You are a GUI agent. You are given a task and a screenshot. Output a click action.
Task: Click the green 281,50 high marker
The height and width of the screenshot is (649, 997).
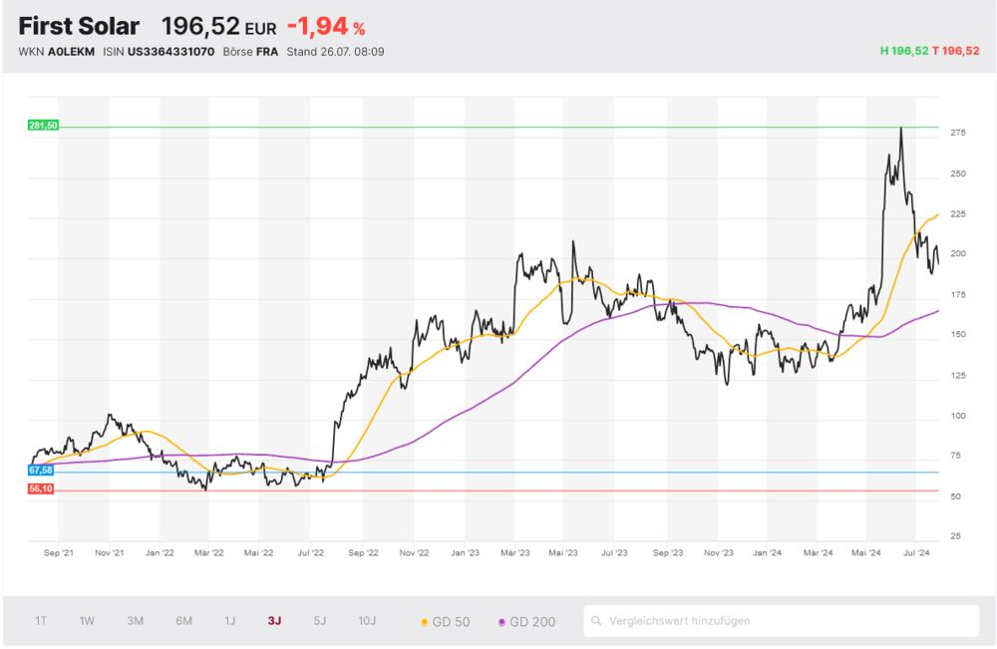coord(43,126)
